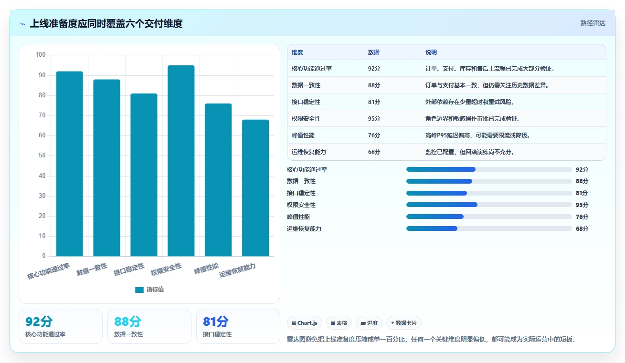Click the 核心功能通过率 bar in chart
Screen dimensions: 625x363
click(69, 164)
